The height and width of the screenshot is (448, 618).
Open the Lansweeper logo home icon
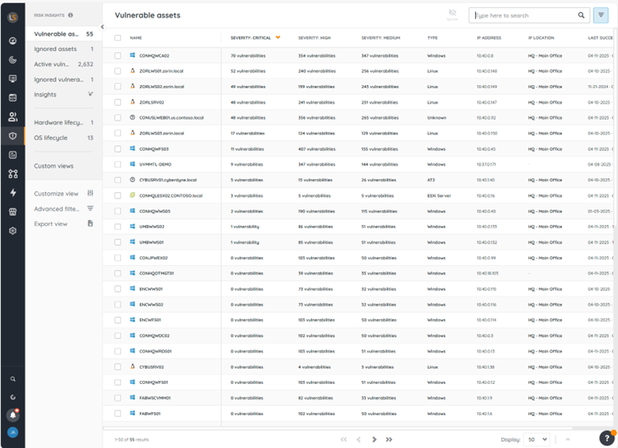pos(13,17)
